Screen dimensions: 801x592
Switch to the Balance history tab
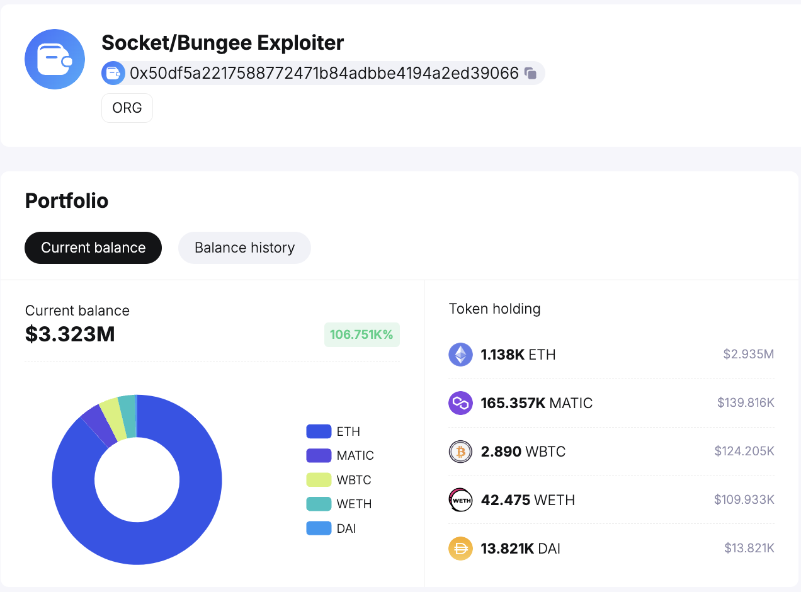(244, 248)
